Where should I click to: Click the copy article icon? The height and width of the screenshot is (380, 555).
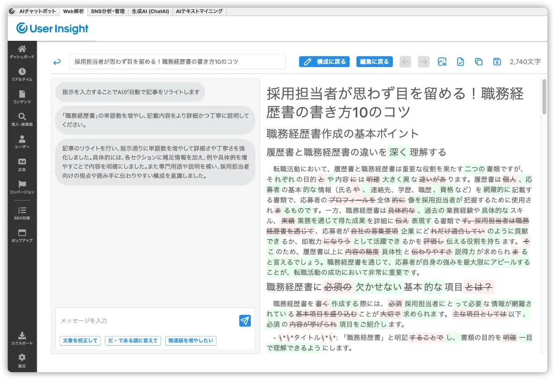click(x=478, y=62)
